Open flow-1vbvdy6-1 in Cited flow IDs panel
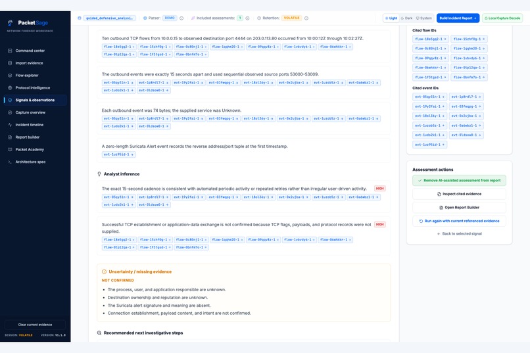 (x=469, y=58)
